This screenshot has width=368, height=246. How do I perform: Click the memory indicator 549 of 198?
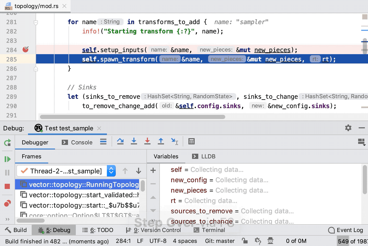pyautogui.click(x=352, y=241)
